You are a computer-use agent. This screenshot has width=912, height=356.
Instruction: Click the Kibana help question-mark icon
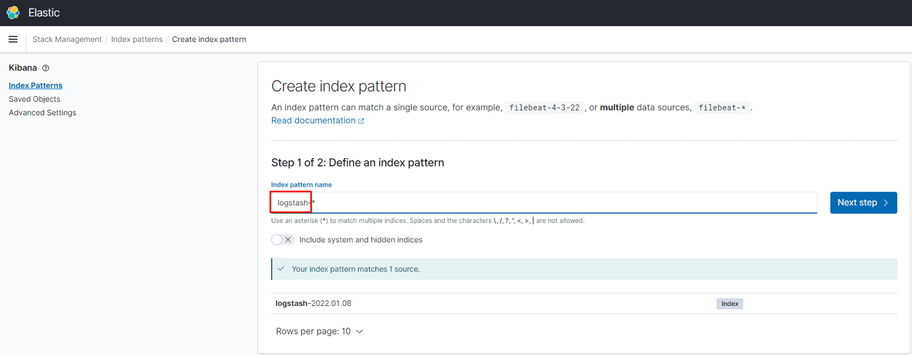click(46, 68)
